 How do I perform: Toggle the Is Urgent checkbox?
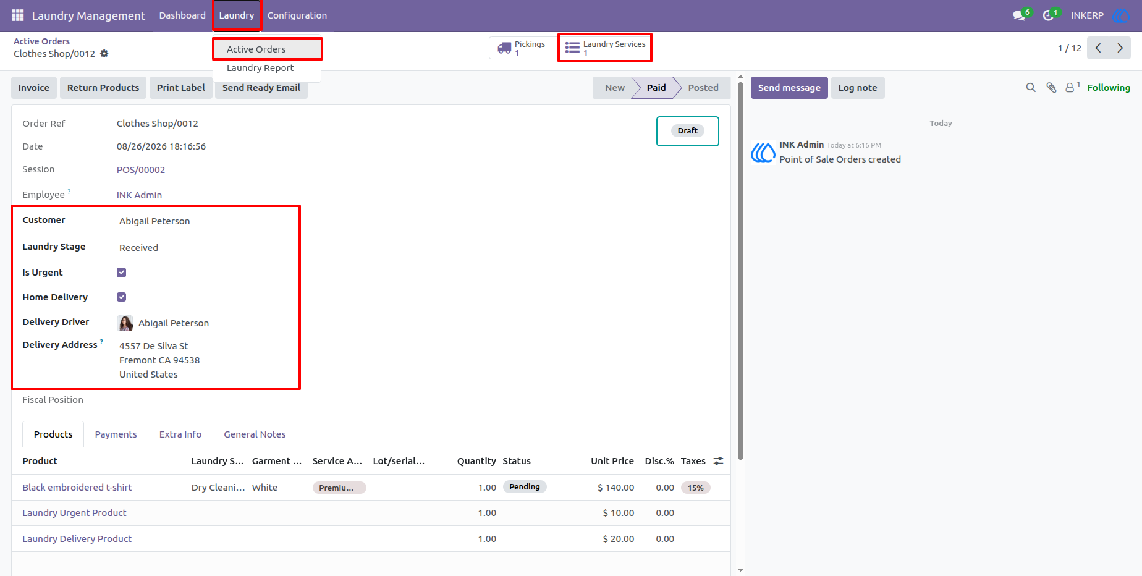click(x=122, y=273)
